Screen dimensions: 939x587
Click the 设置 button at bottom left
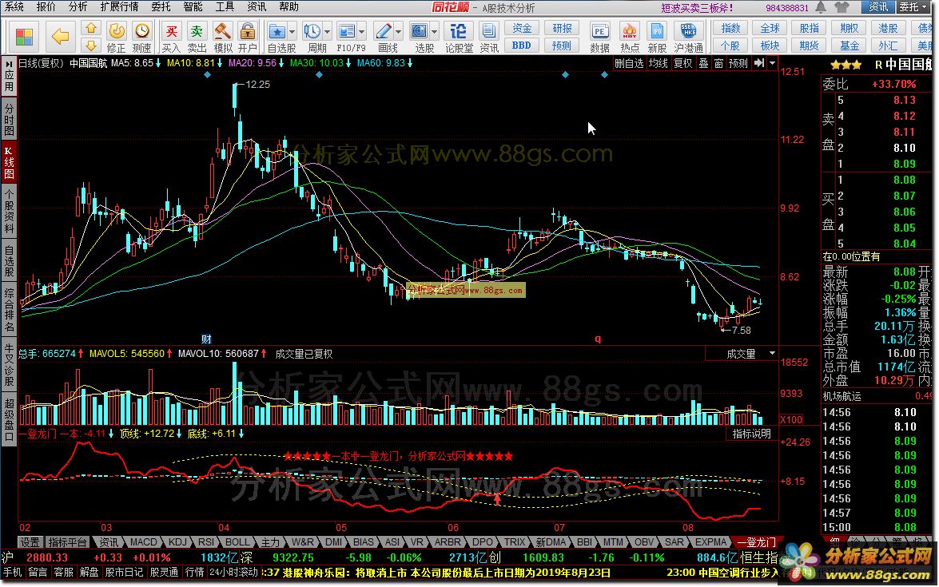click(30, 542)
